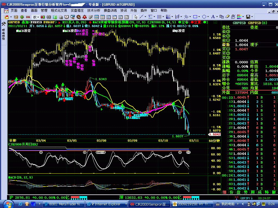Expand the fan lines tool dropdown arrow

tap(172, 17)
